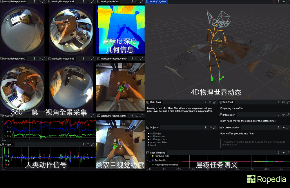Image resolution: width=290 pixels, height=188 pixels.
Task: Click the Ropedia logo
Action: 267,179
